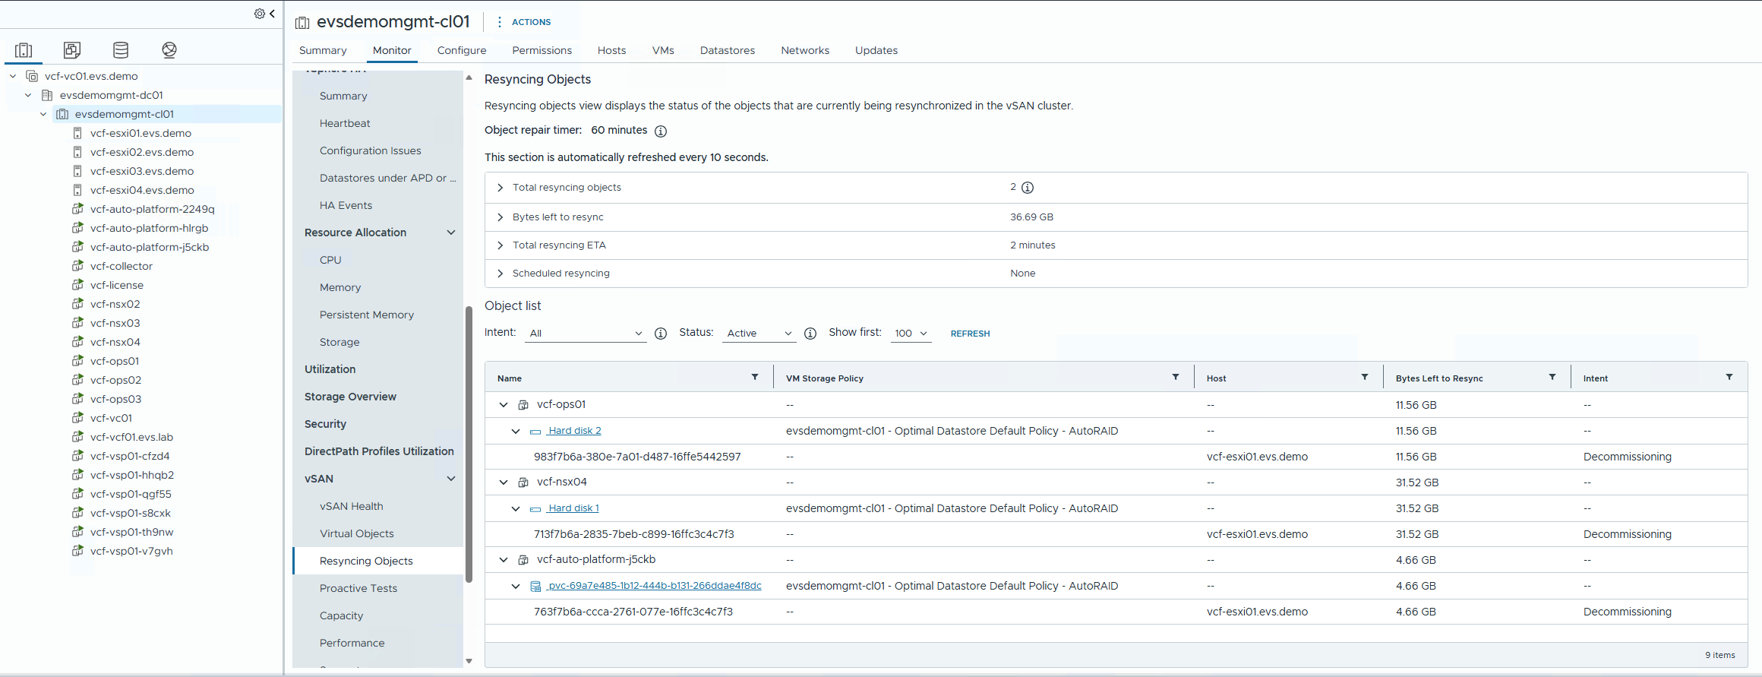Viewport: 1762px width, 677px height.
Task: Collapse vSAN menu section
Action: click(x=451, y=479)
